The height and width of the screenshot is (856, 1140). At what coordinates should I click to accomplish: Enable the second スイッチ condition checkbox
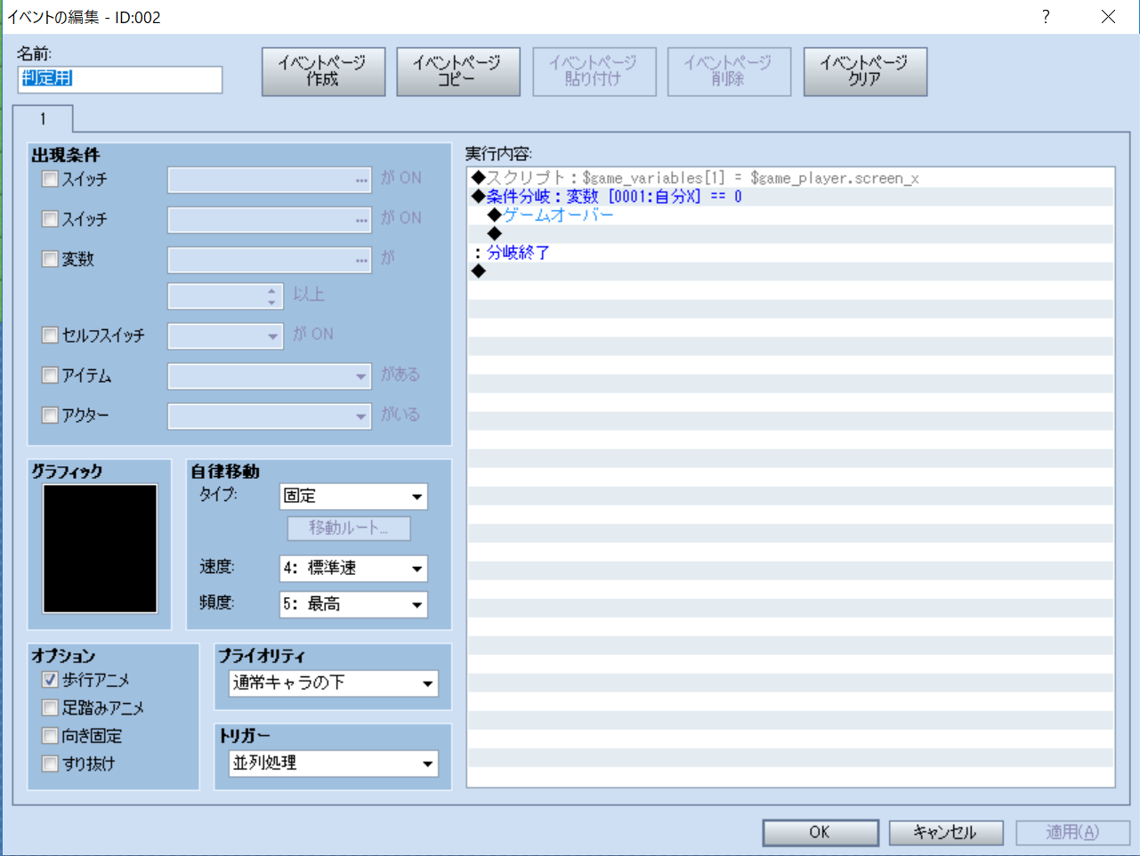click(x=50, y=219)
